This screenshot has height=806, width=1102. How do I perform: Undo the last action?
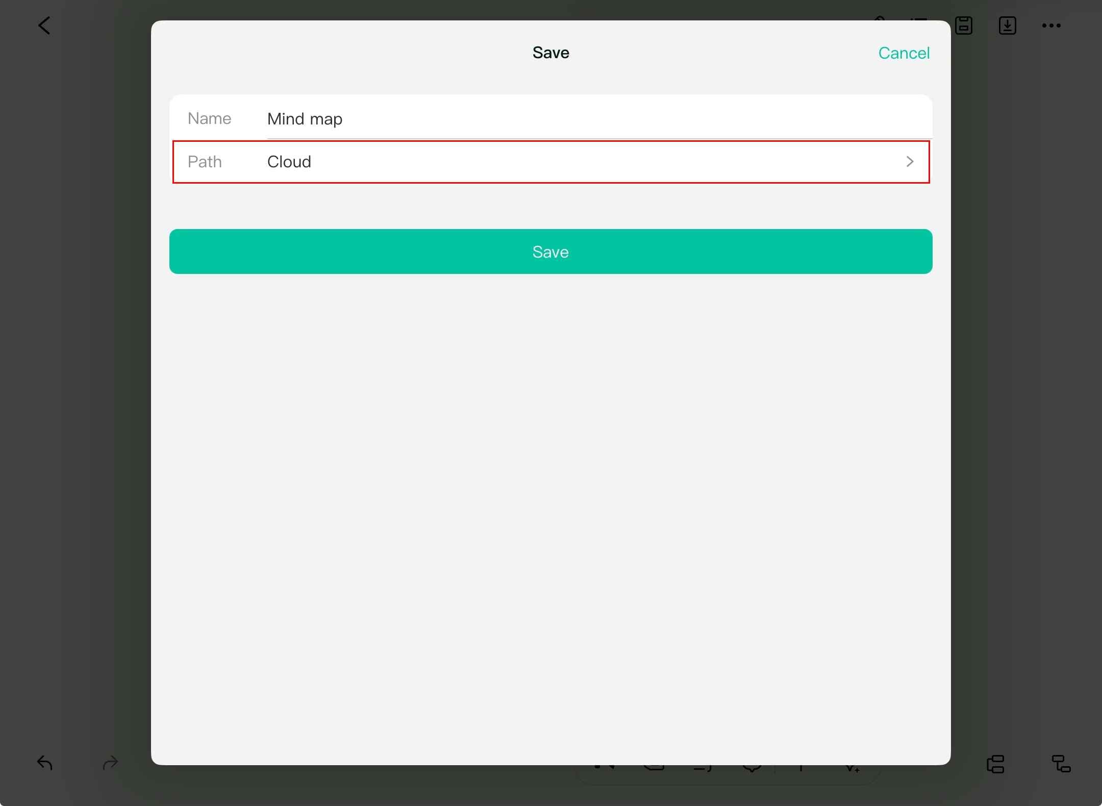[x=45, y=763]
